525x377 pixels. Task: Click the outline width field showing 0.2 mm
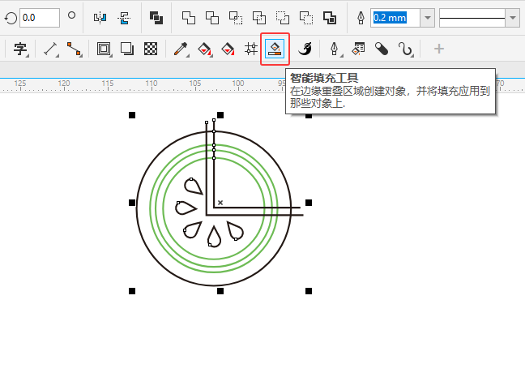click(395, 18)
